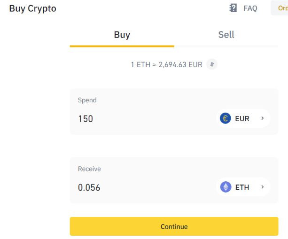Toggle the exchange rate swap icon

tap(212, 64)
